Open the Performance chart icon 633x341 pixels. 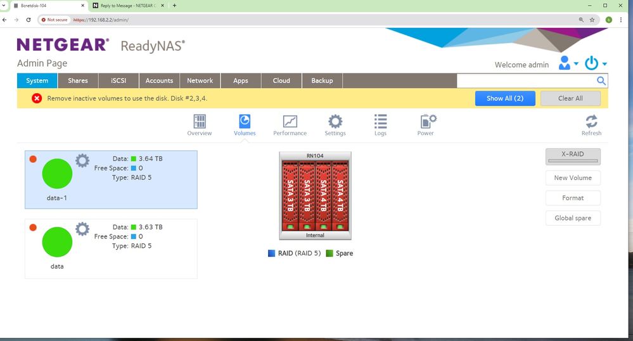(x=290, y=122)
